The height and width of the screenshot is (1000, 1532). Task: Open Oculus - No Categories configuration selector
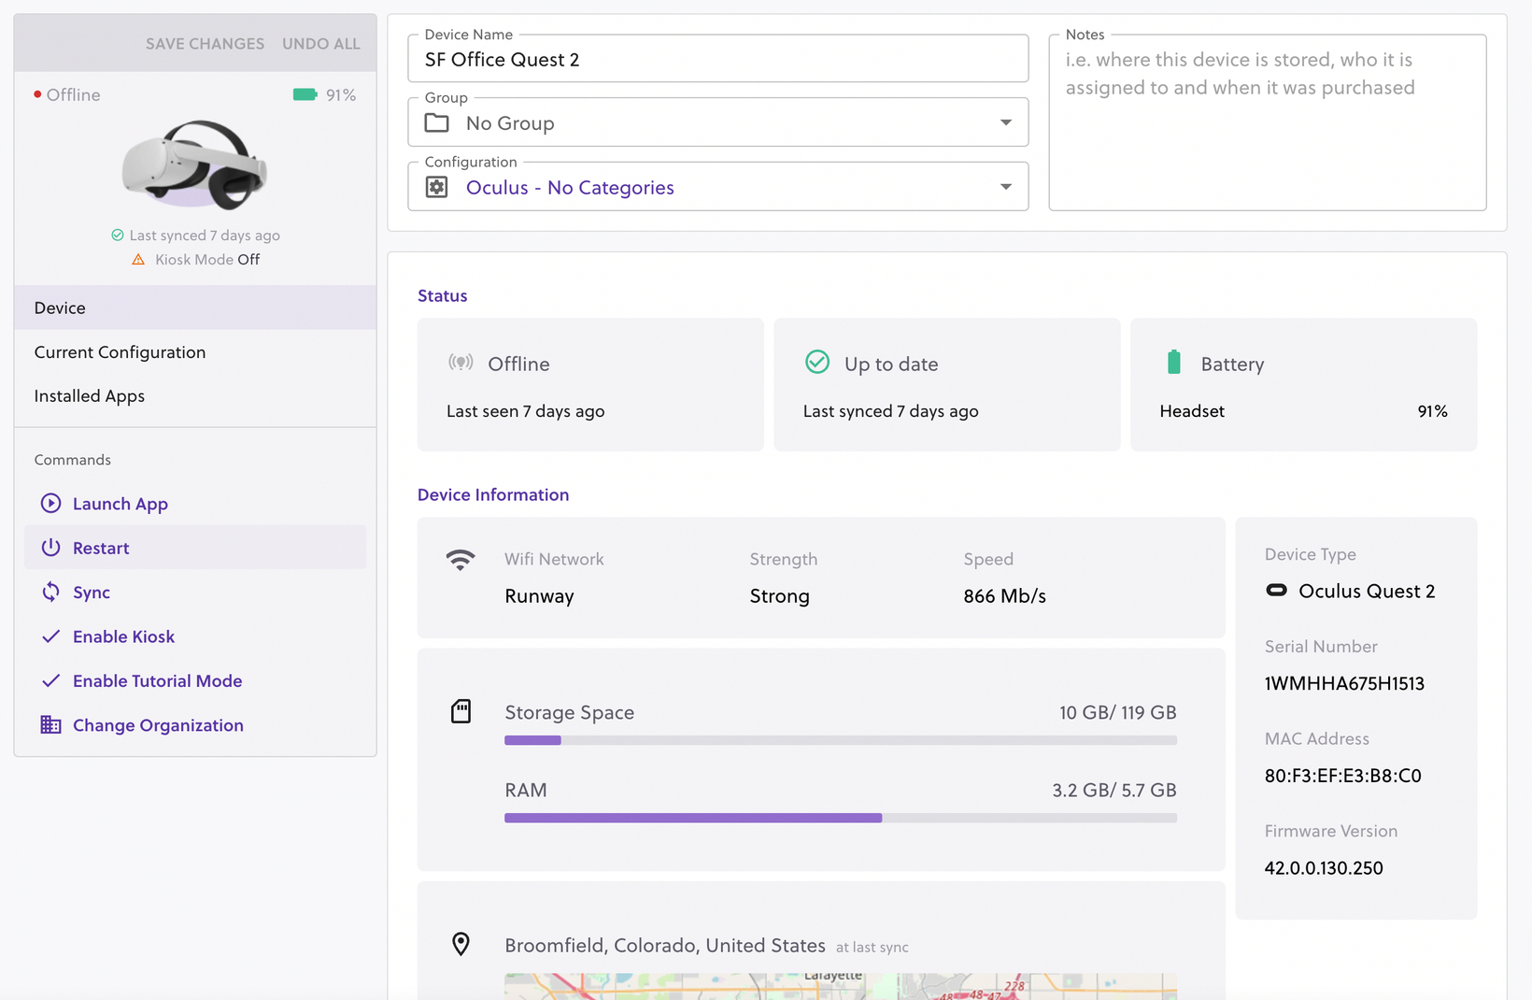(x=717, y=187)
